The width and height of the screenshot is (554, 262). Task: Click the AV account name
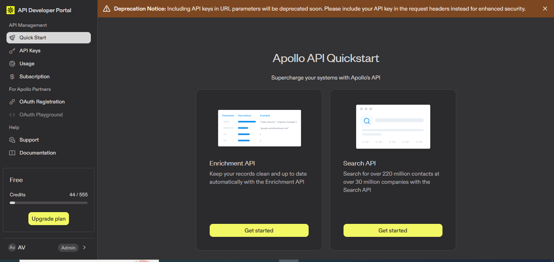point(22,247)
